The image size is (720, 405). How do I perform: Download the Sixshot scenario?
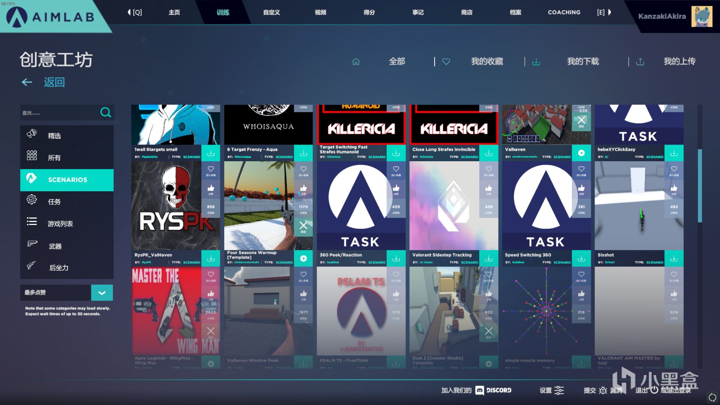[x=674, y=258]
